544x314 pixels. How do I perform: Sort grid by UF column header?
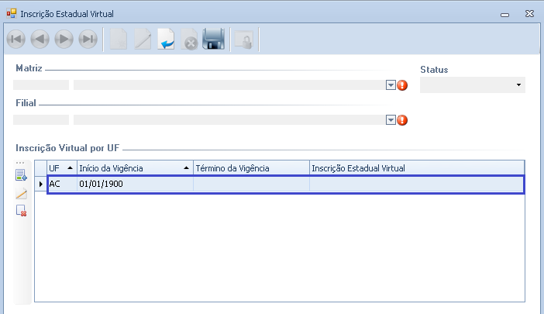coord(62,168)
